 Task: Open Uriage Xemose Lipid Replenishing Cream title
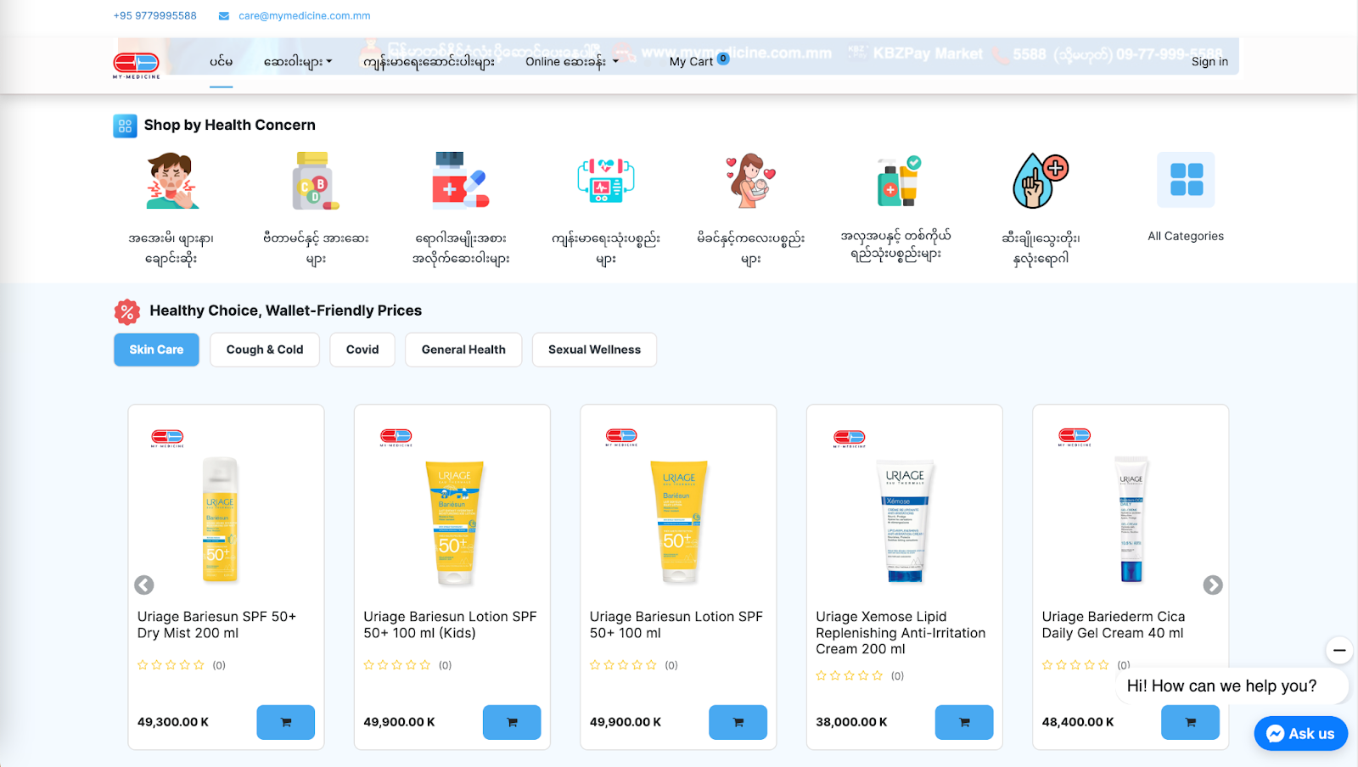click(901, 633)
